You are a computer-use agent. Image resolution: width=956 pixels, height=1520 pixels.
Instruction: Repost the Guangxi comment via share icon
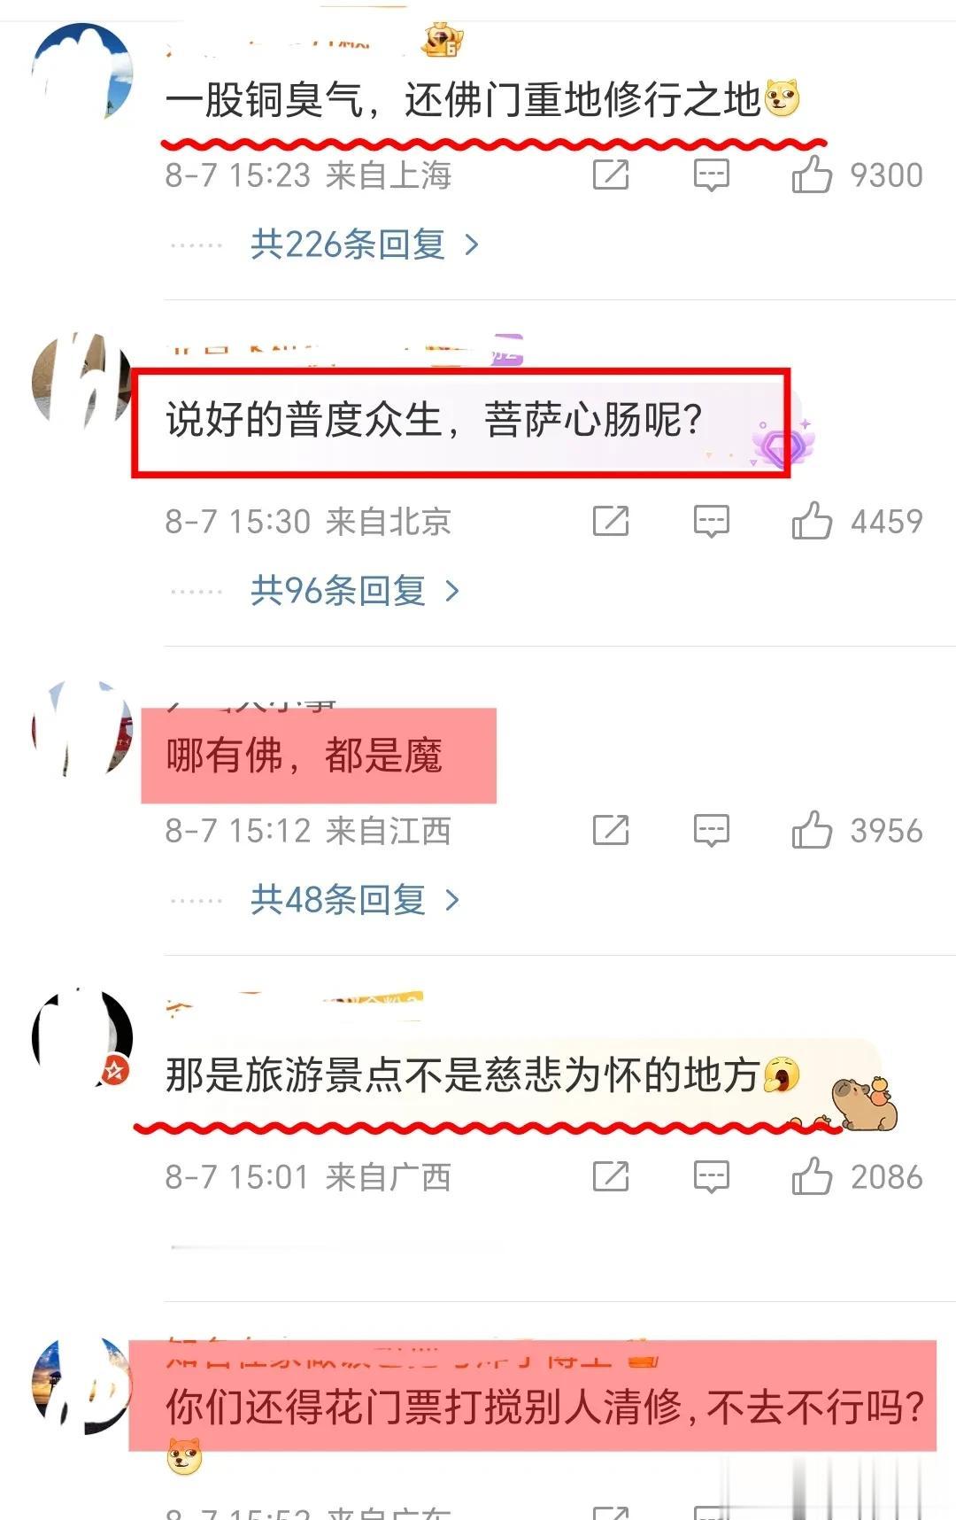coord(611,1176)
